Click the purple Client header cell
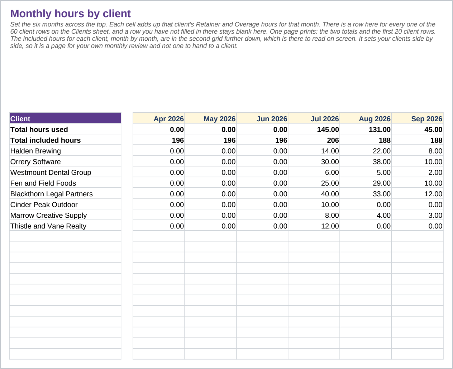 click(65, 118)
